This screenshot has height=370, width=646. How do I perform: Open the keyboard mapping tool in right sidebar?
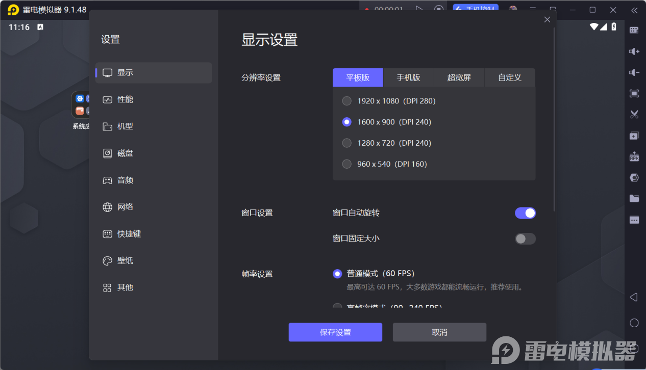634,30
